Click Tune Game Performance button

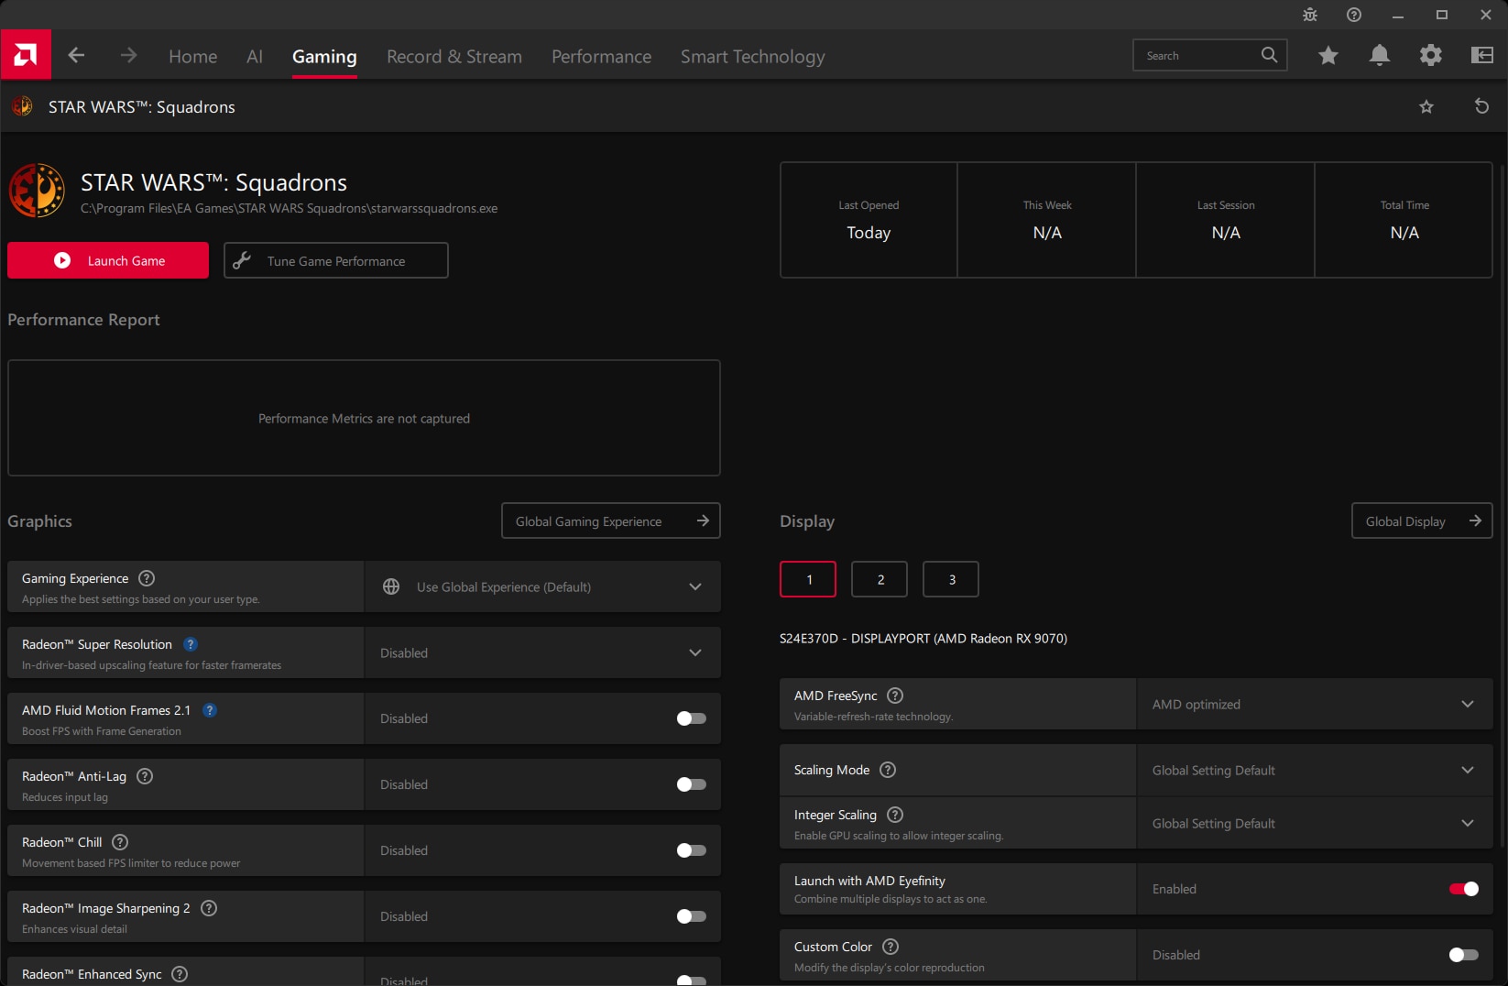tap(335, 260)
